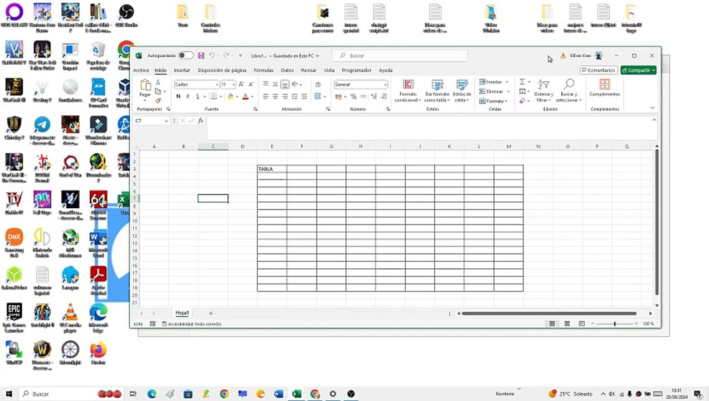The height and width of the screenshot is (401, 709).
Task: Add a new sheet with plus button
Action: 211,313
